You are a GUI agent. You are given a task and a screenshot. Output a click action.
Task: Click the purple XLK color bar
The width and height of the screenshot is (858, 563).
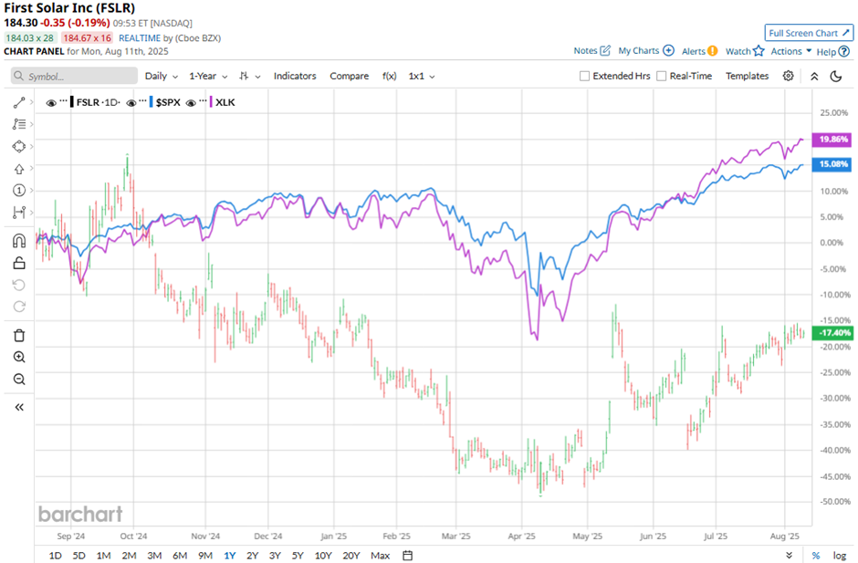211,102
